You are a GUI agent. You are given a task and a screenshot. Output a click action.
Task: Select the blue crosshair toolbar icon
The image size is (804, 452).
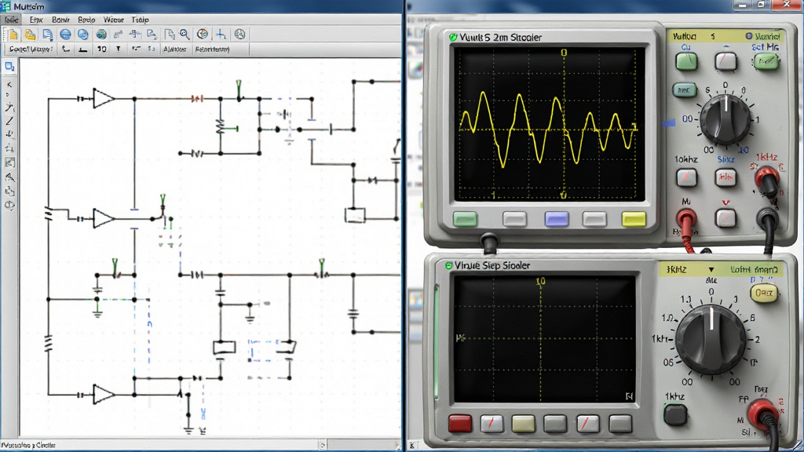point(221,35)
